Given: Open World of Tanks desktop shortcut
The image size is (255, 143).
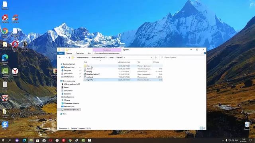Looking at the screenshot, I should pyautogui.click(x=25, y=46).
